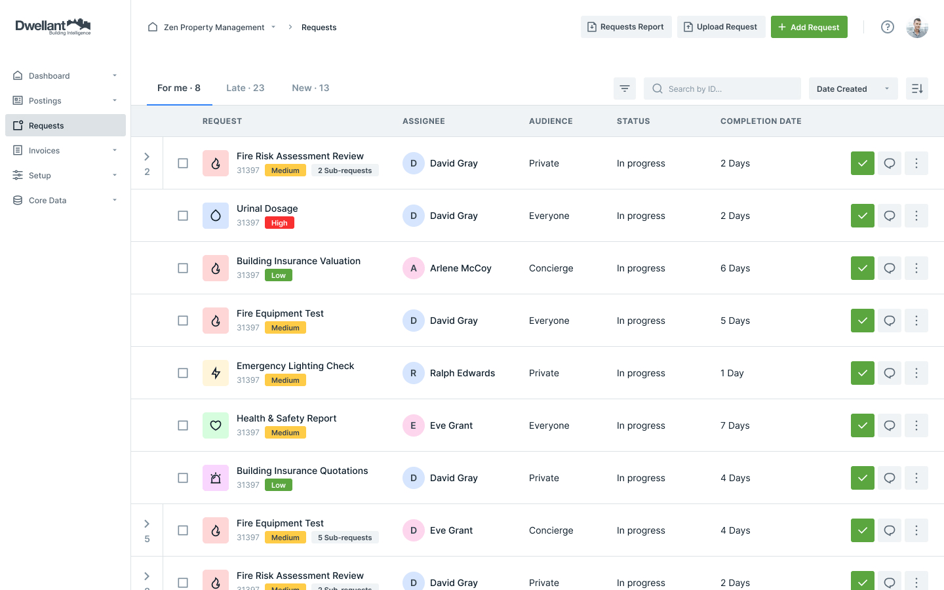
Task: Open the Date Created sort dropdown
Action: click(853, 88)
